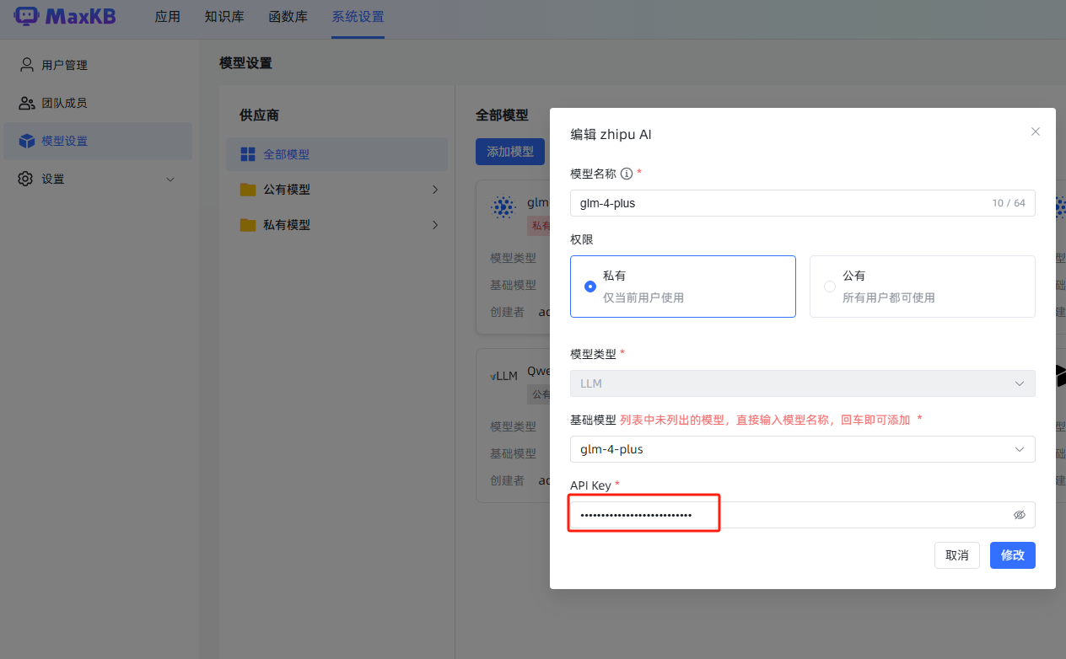Click the 公有模型 folder icon
The height and width of the screenshot is (659, 1066).
[247, 190]
